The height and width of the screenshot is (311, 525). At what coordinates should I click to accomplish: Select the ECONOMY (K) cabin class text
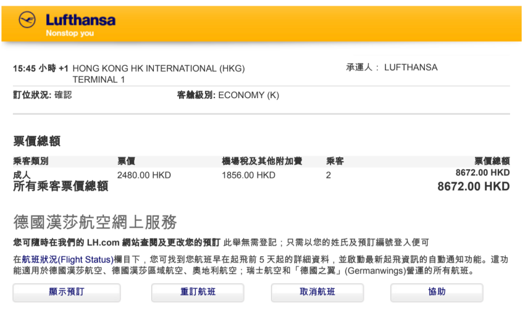click(x=249, y=95)
